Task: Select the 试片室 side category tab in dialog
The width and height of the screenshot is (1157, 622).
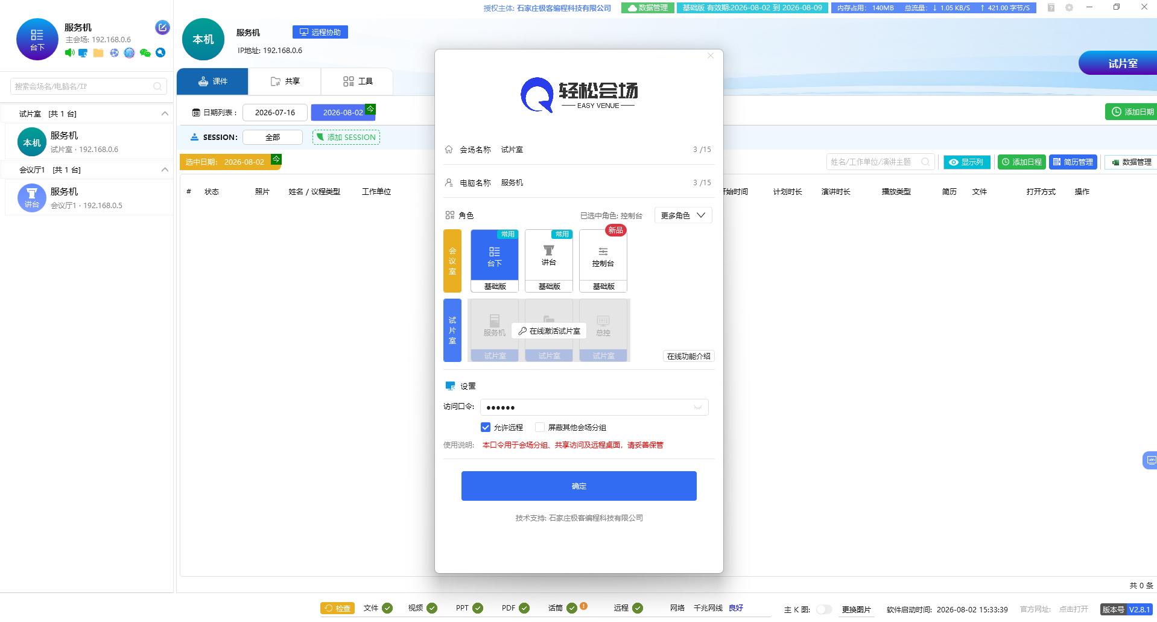Action: pos(452,330)
